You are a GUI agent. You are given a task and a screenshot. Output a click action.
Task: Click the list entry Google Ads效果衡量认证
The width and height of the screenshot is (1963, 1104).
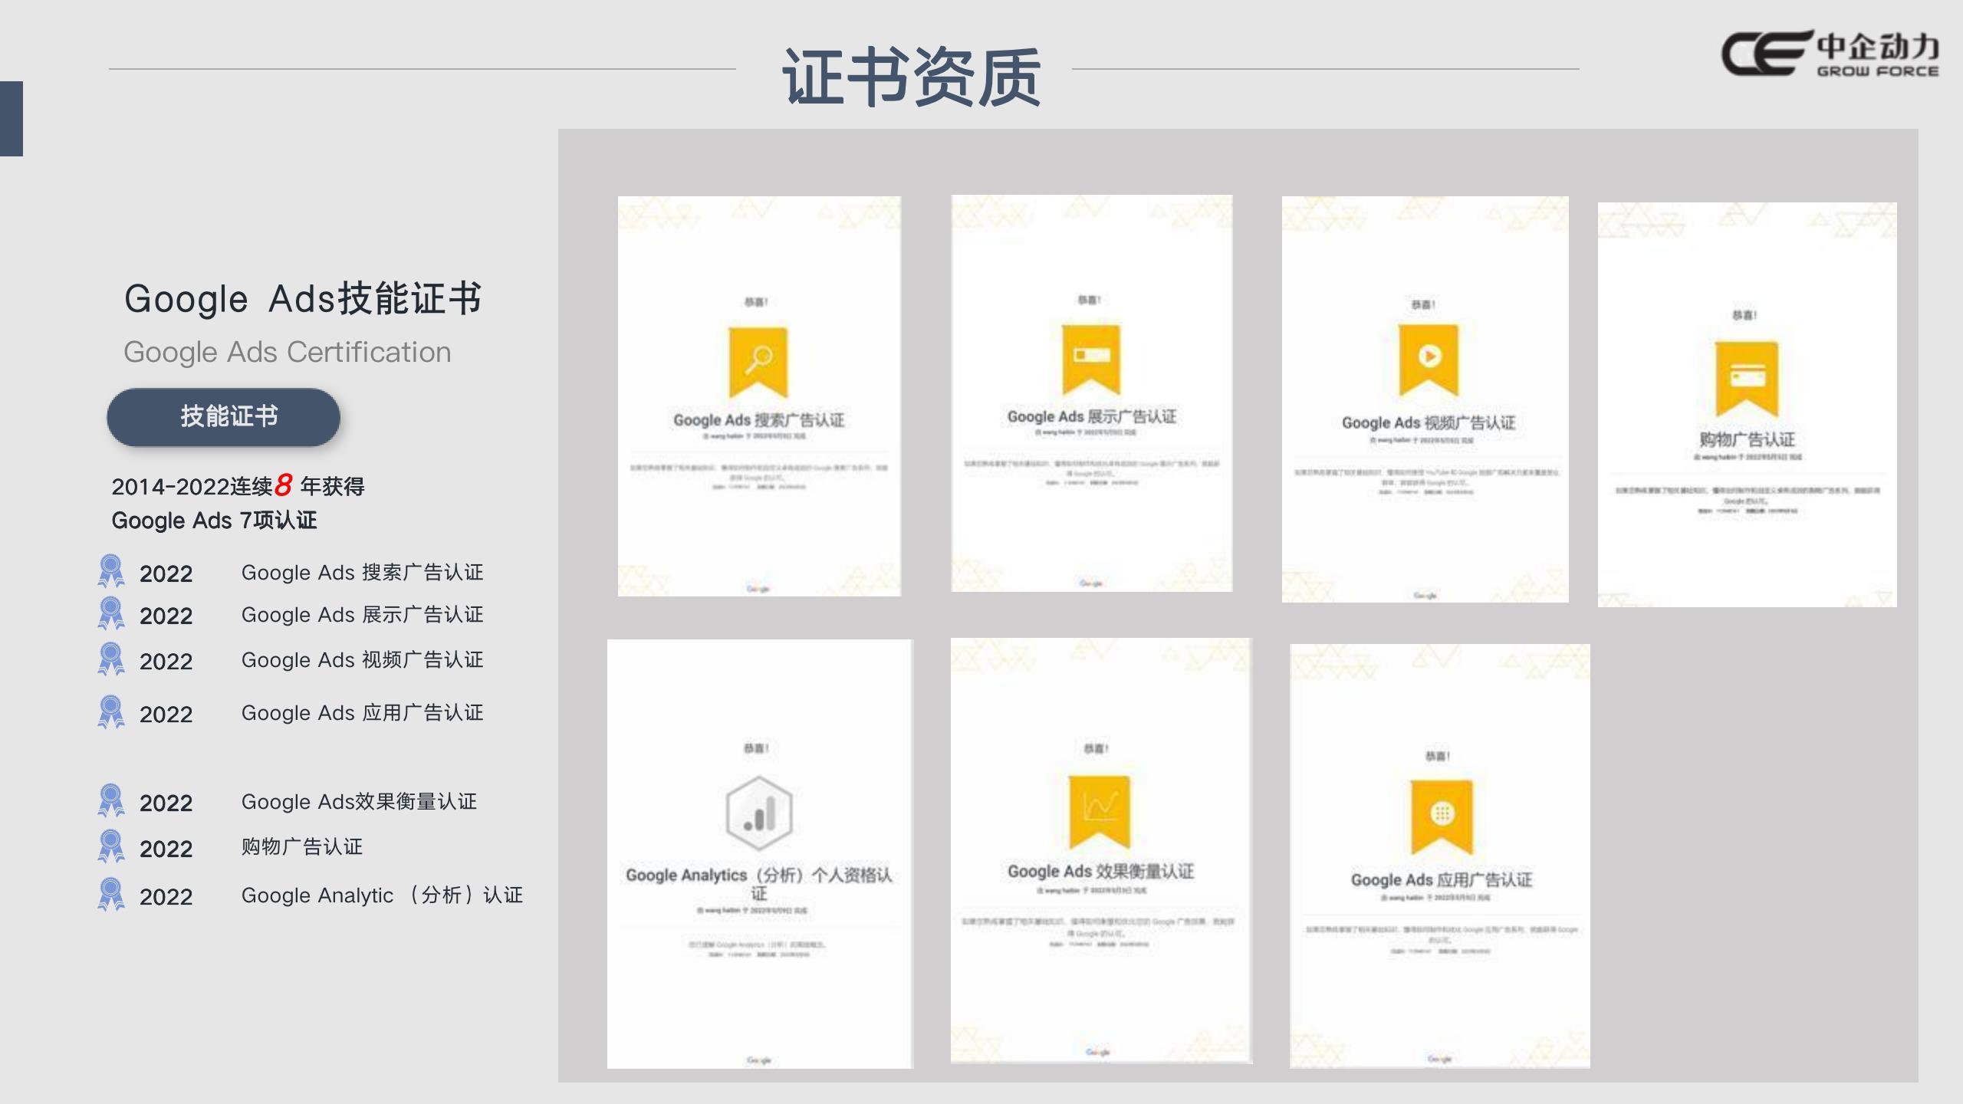point(359,801)
